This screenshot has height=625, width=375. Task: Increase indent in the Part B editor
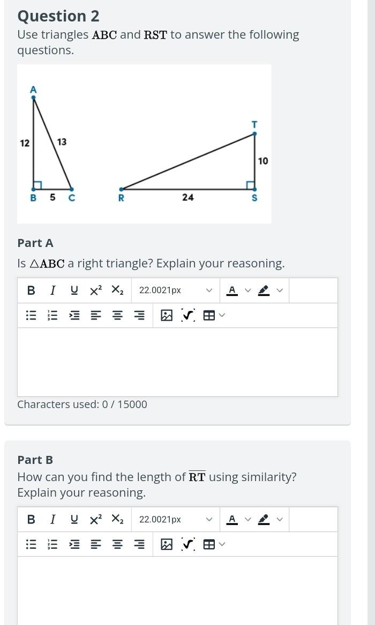point(74,544)
